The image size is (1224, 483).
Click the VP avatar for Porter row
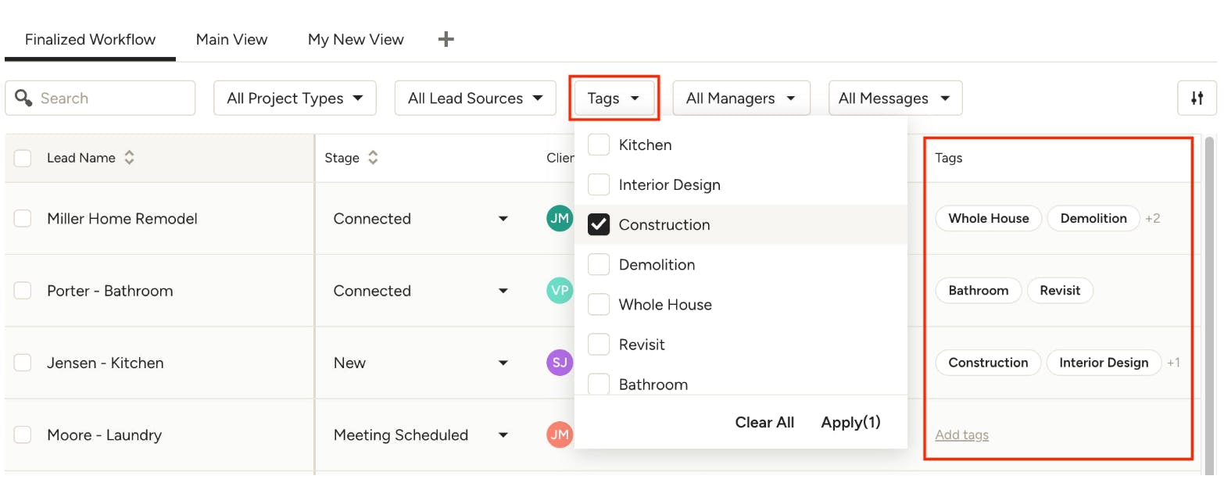click(x=560, y=291)
